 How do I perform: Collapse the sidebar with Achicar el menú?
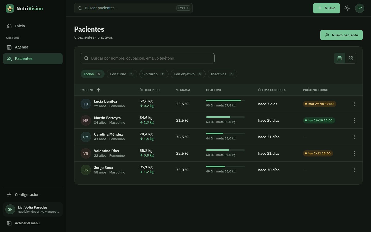(x=33, y=223)
